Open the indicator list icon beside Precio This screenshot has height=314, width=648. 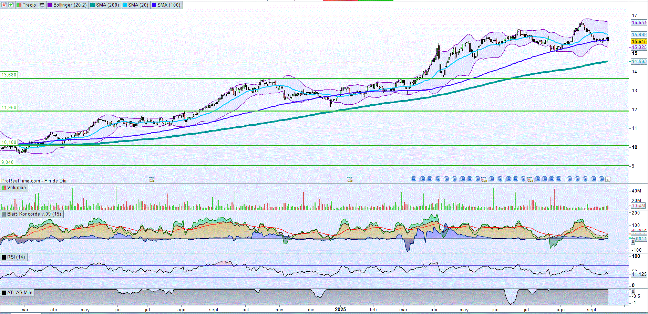coord(42,5)
